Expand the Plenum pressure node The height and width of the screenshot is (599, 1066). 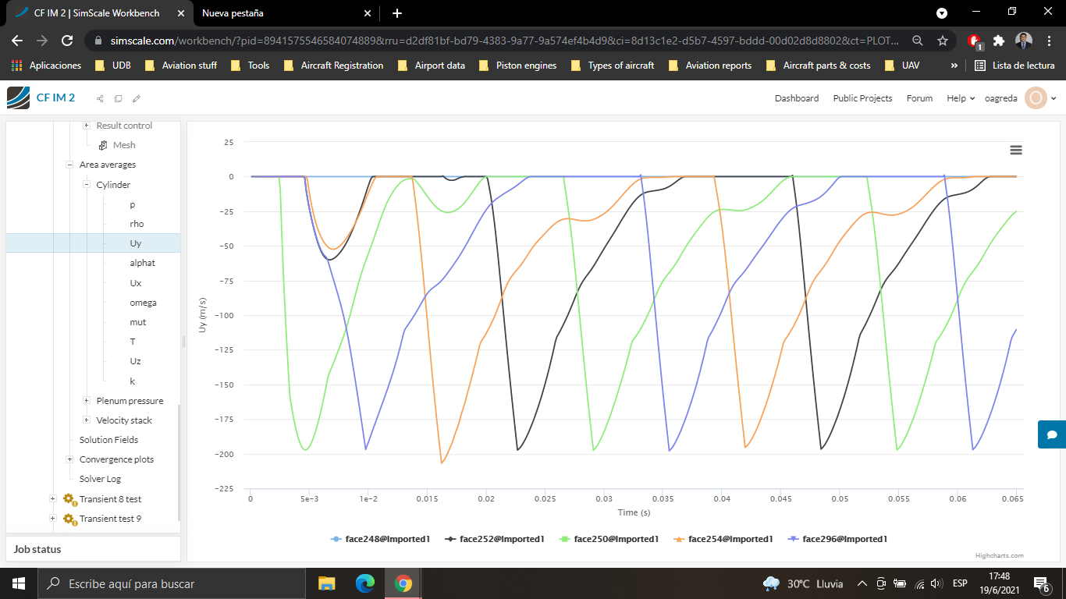pyautogui.click(x=87, y=401)
